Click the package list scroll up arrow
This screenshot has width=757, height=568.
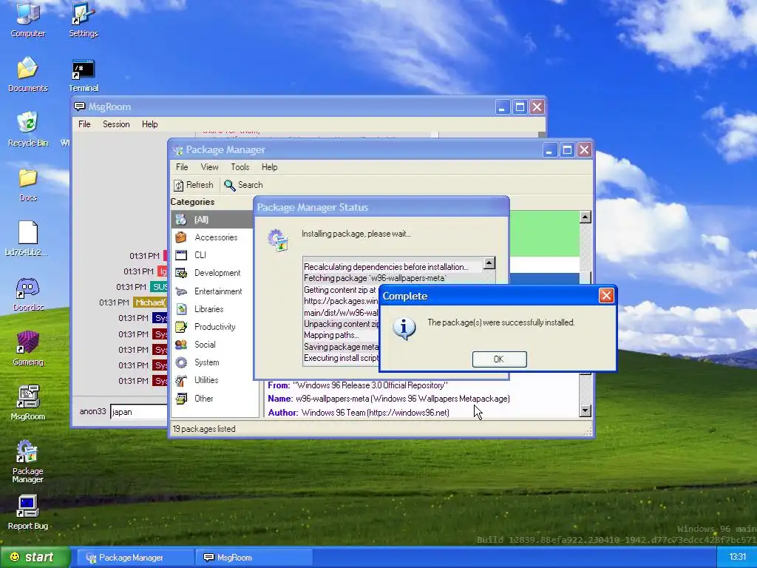(x=585, y=217)
